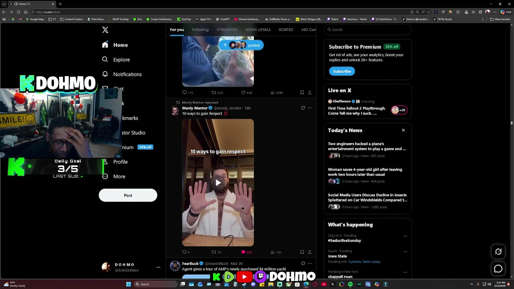The image size is (514, 289).
Task: Click Subscribe to Premium button
Action: click(342, 71)
